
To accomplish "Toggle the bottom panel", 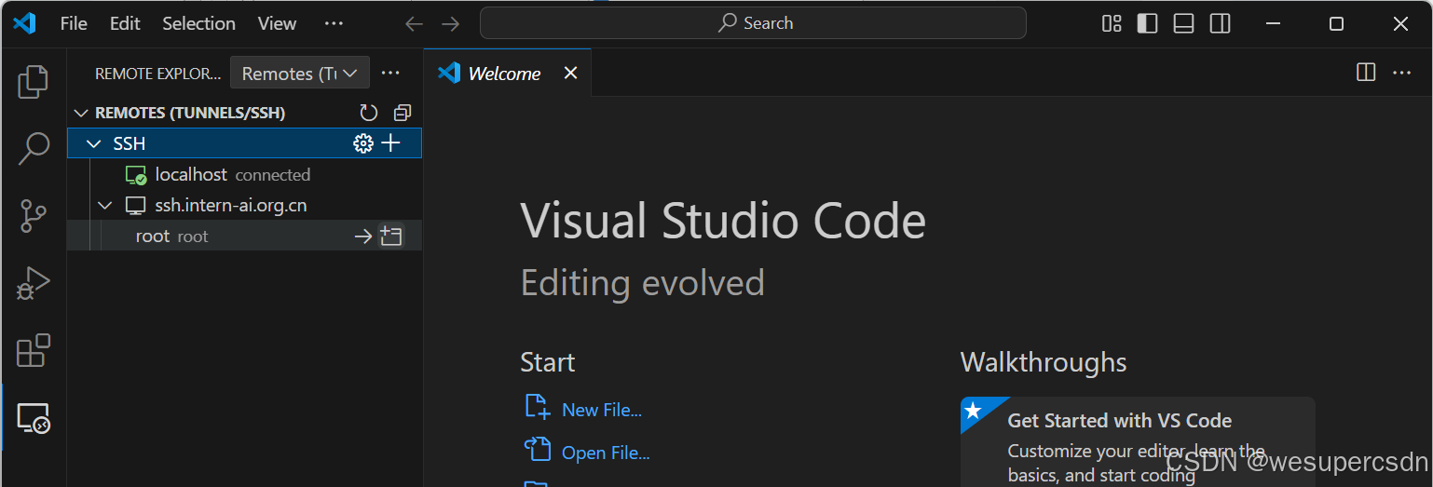I will click(x=1183, y=23).
